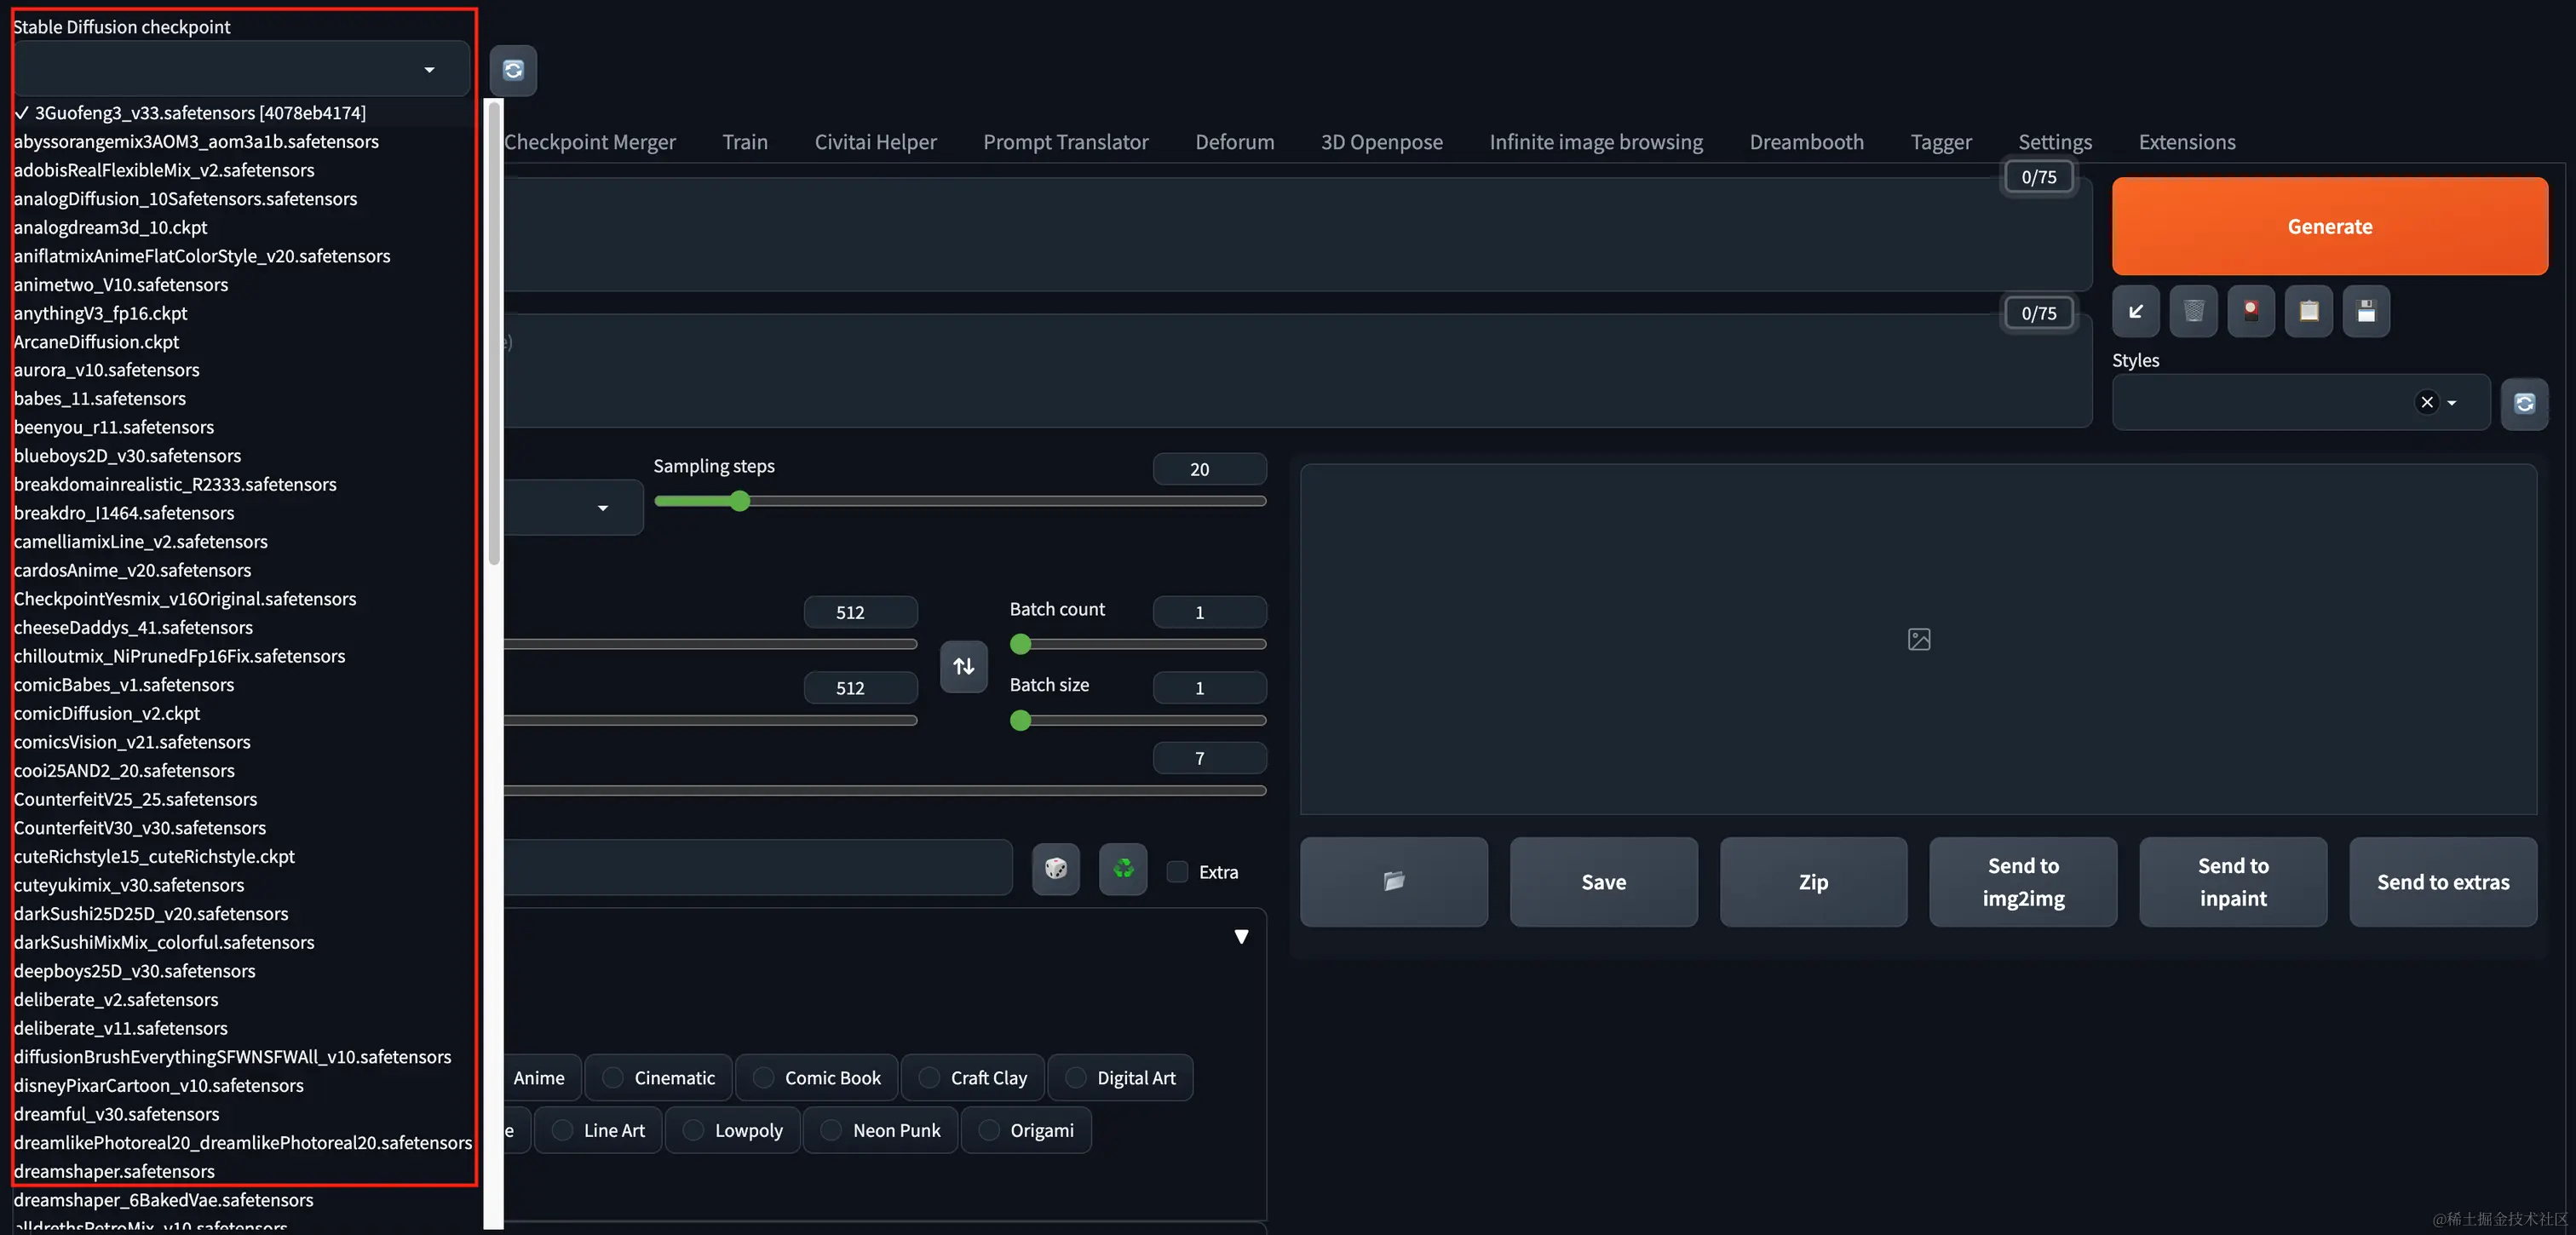Open the sampling method dropdown
This screenshot has width=2576, height=1235.
point(602,508)
